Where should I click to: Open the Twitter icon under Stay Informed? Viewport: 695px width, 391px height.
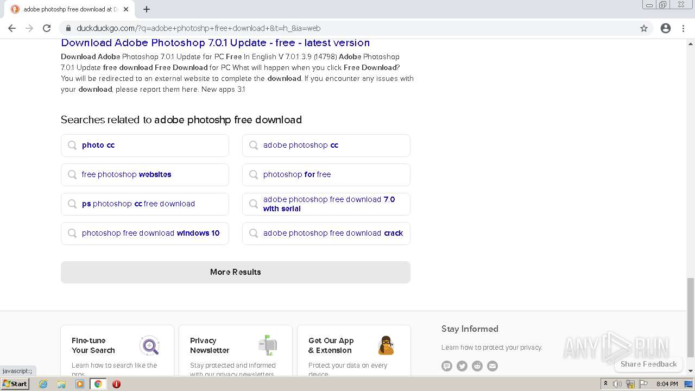click(462, 366)
